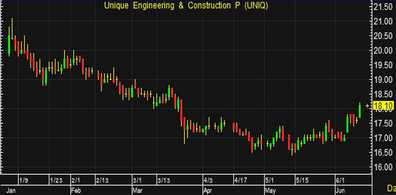The height and width of the screenshot is (195, 396).
Task: Click the 20.00 price axis label
Action: (x=383, y=51)
